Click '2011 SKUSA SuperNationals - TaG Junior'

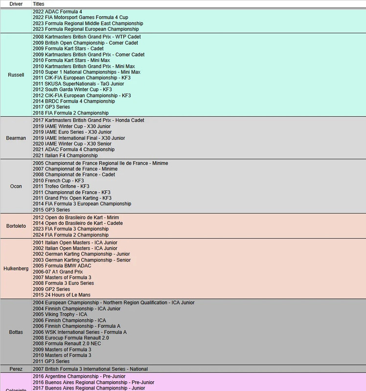78,84
